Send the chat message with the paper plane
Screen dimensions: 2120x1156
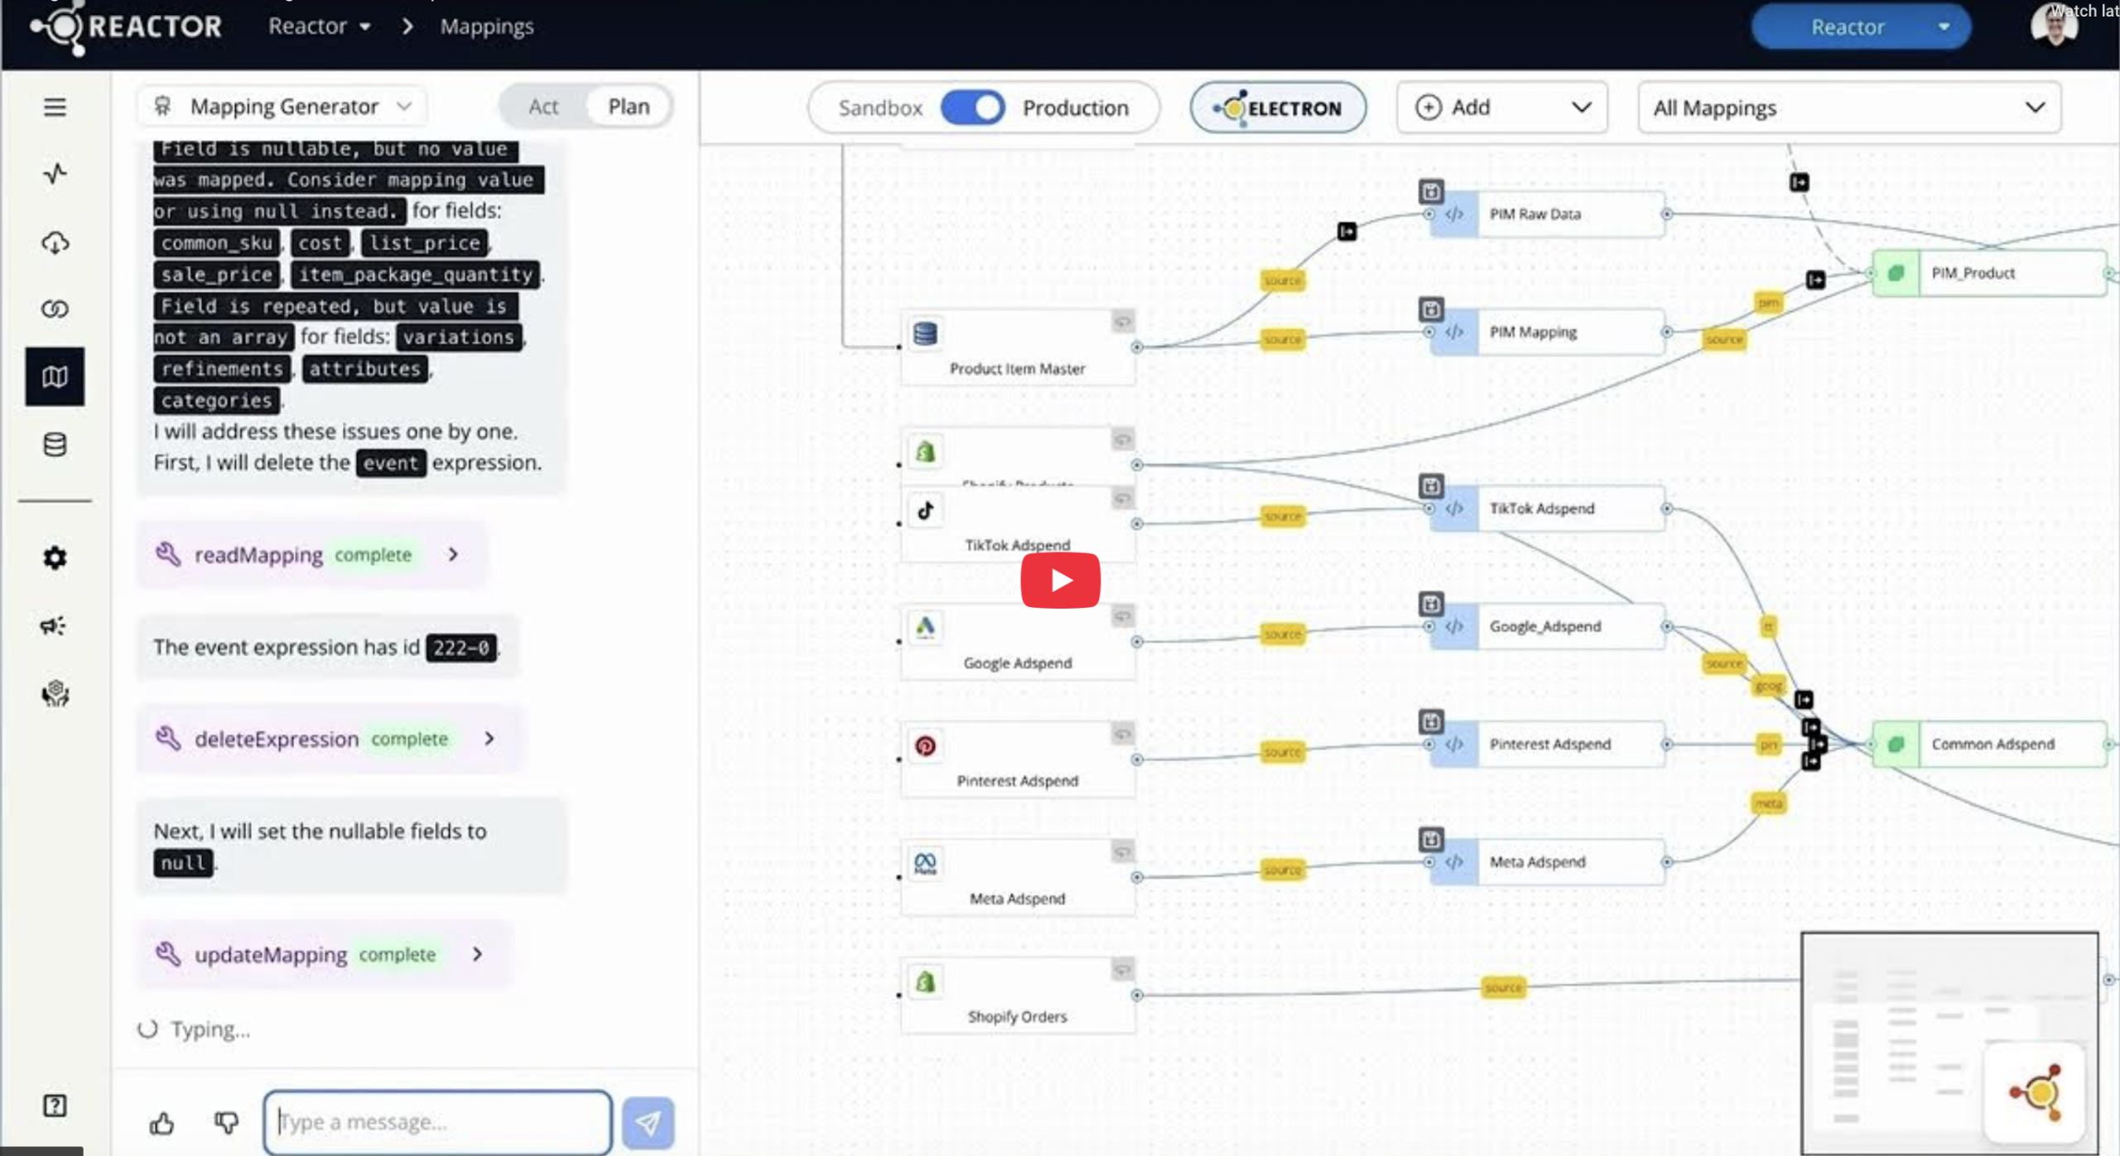[648, 1123]
